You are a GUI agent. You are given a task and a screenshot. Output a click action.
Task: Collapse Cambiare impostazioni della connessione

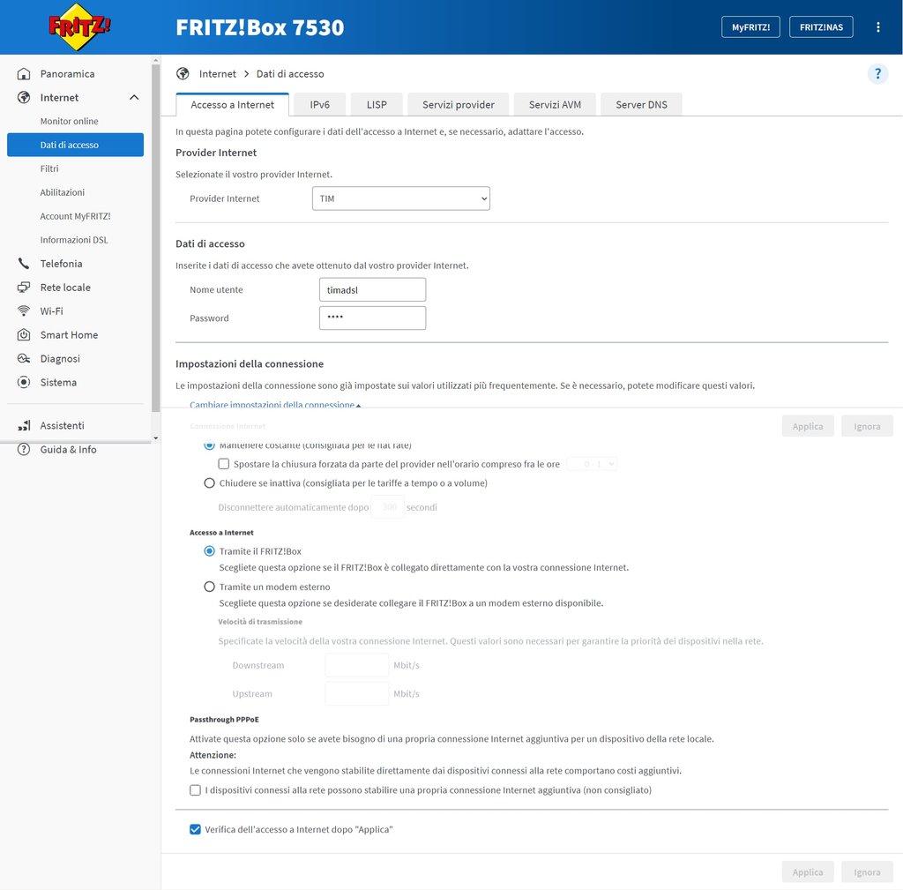[x=275, y=404]
